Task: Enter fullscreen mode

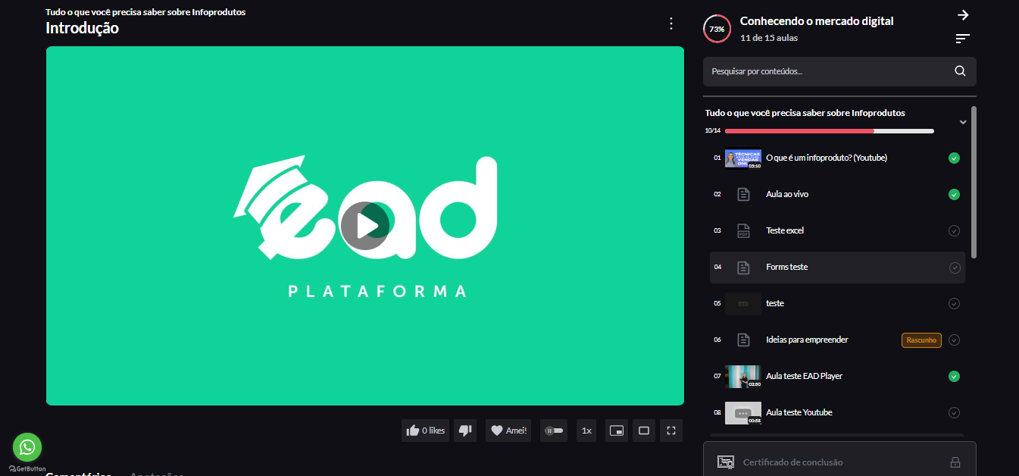Action: tap(671, 431)
